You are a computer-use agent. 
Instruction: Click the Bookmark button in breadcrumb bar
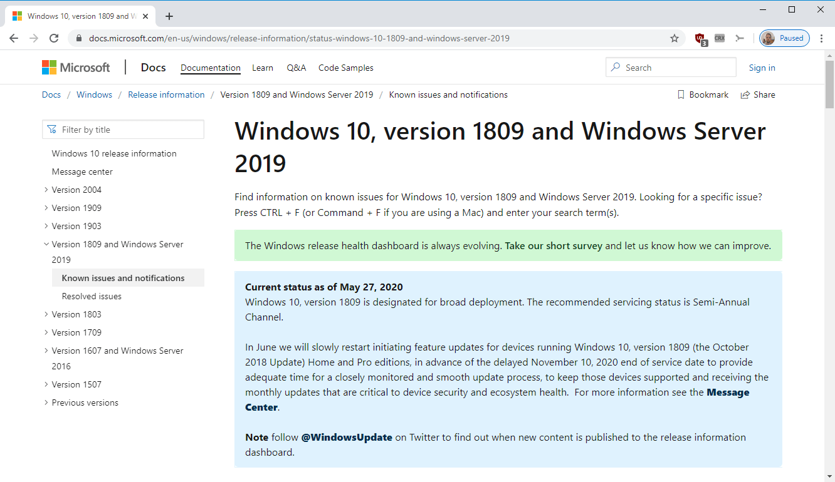[x=703, y=95]
